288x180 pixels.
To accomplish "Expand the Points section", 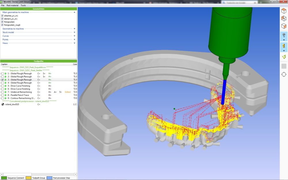I will 74,39.
